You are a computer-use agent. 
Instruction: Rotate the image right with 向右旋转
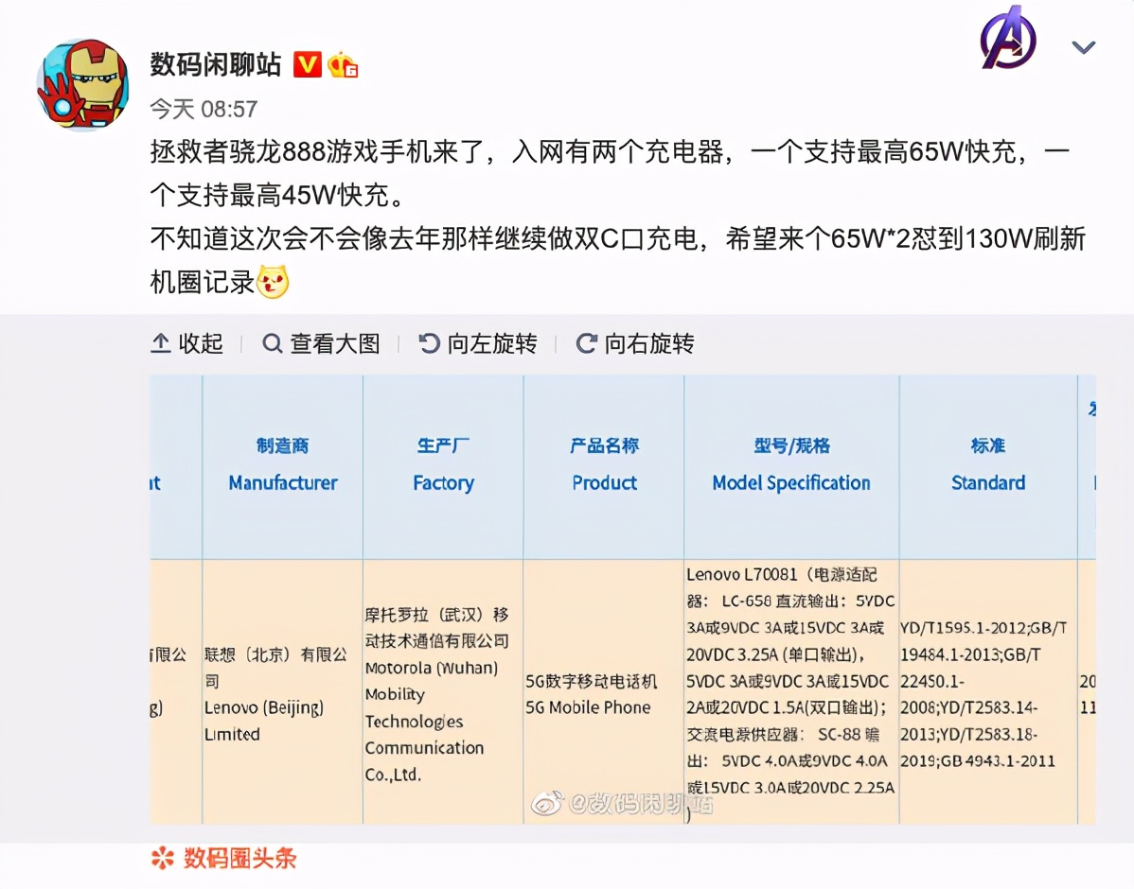click(x=635, y=343)
